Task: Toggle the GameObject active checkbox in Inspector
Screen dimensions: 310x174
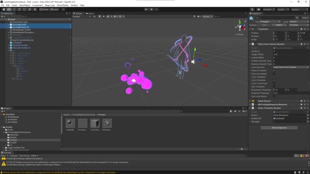Action: 257,18
